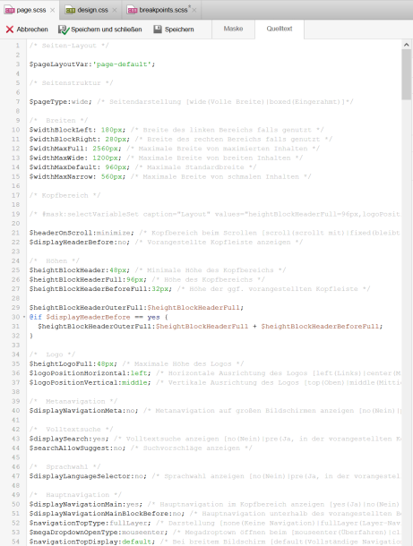
Task: Click the $pageLayoutVar line
Action: pos(92,64)
